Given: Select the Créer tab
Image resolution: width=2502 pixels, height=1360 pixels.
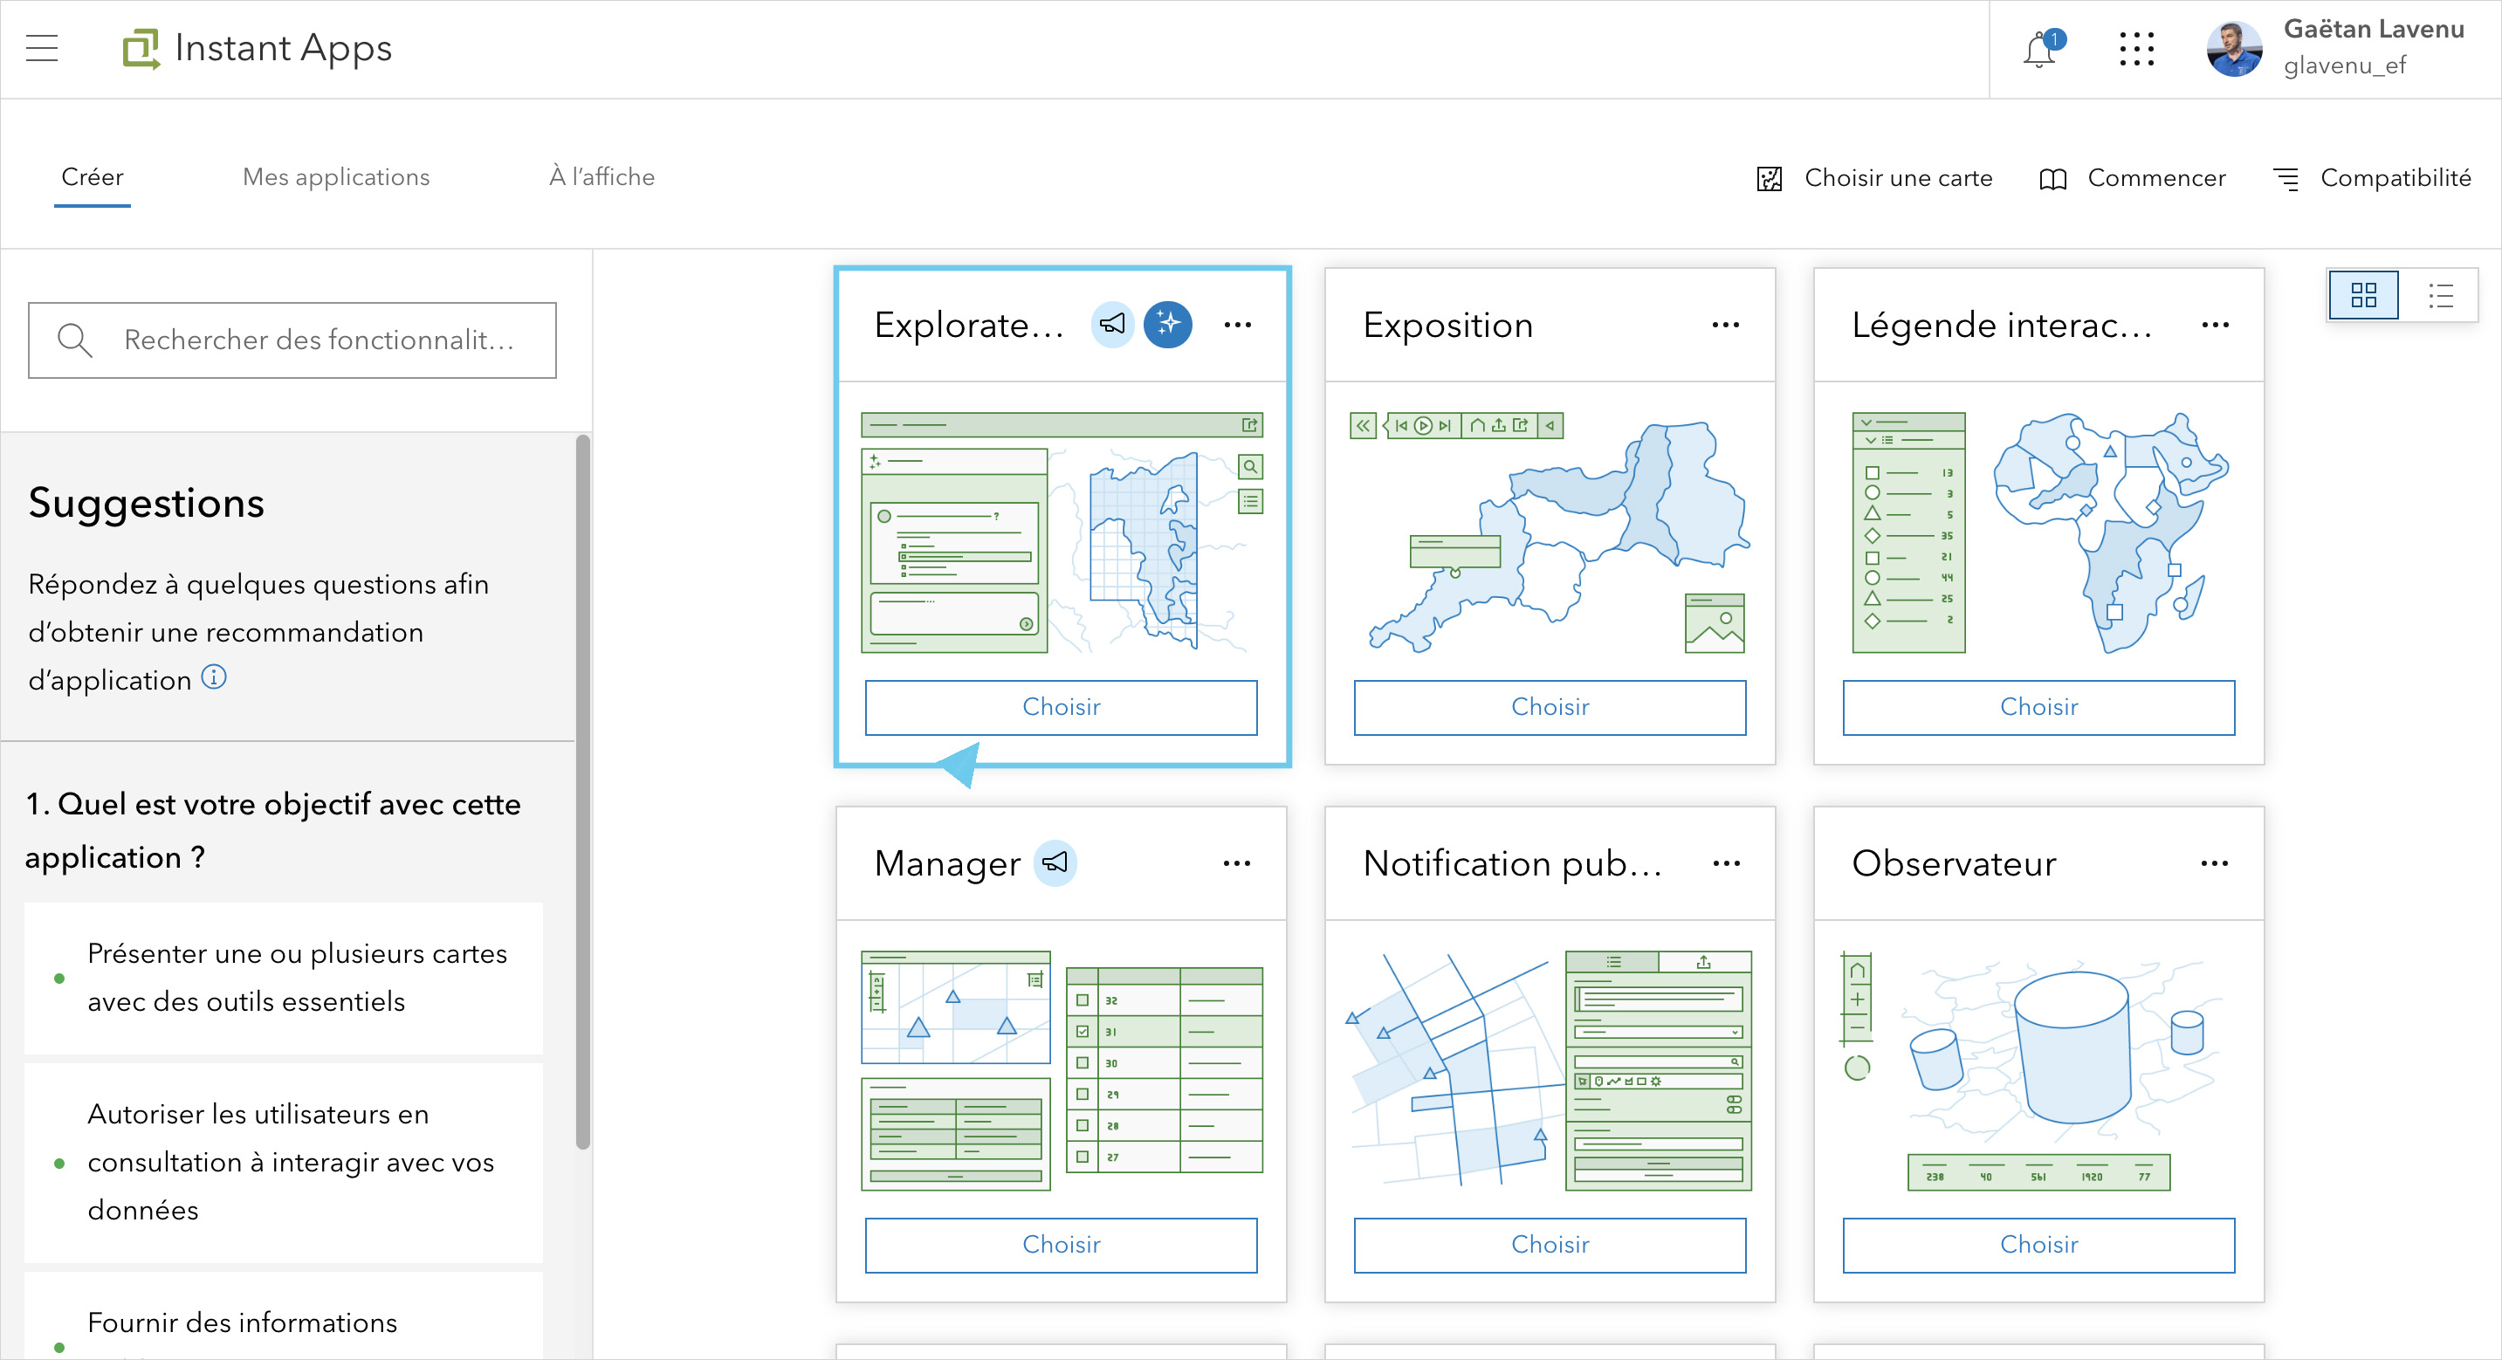Looking at the screenshot, I should 93,177.
